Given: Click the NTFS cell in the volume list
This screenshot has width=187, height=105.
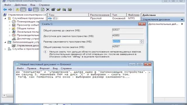Looking at the screenshot, I should (x=131, y=18).
